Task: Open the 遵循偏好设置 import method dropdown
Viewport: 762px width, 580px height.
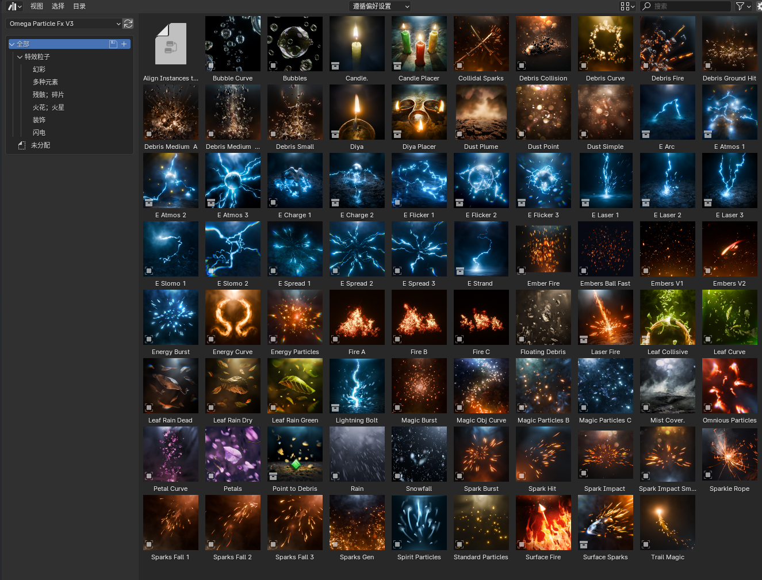Action: 380,6
